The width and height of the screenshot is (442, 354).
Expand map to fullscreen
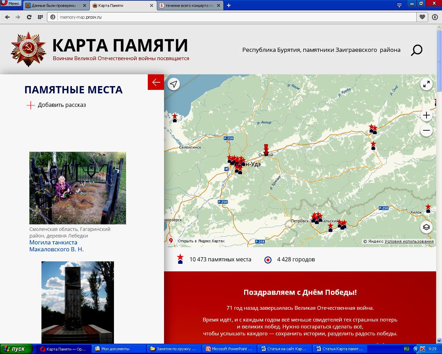click(x=426, y=84)
